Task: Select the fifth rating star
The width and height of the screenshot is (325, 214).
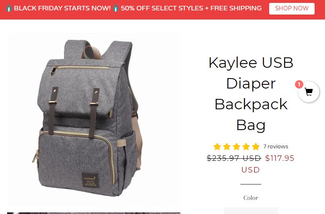Action: (256, 147)
